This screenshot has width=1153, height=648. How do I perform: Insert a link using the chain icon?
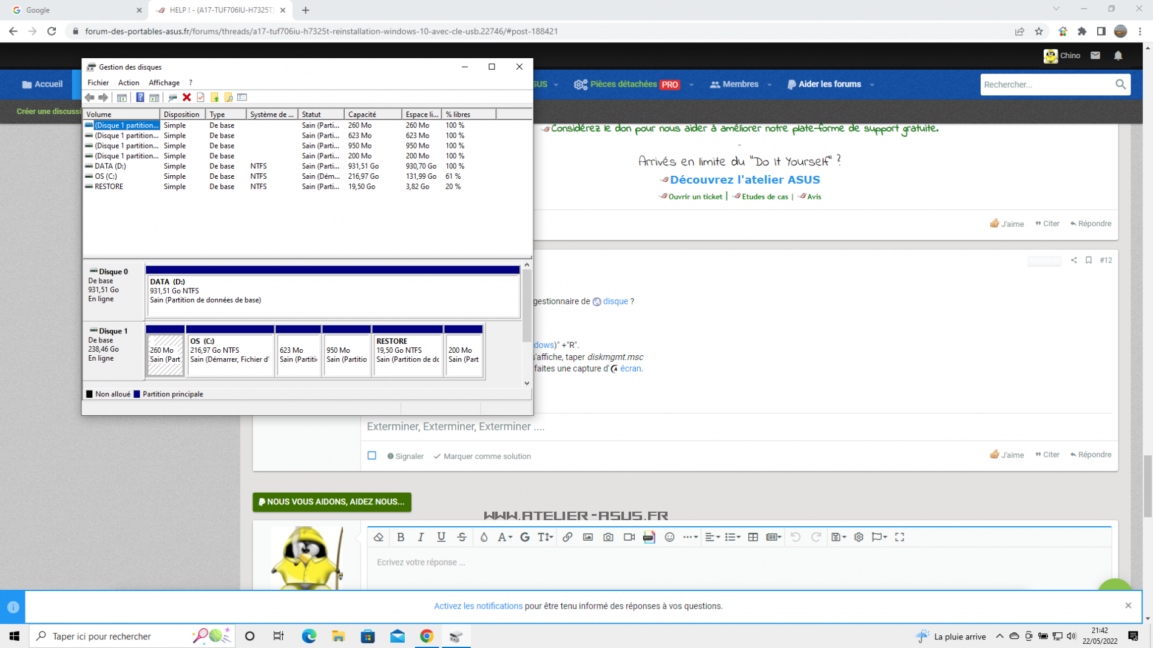pyautogui.click(x=567, y=537)
